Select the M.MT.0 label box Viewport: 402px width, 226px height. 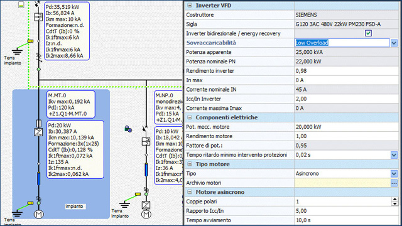click(71, 104)
